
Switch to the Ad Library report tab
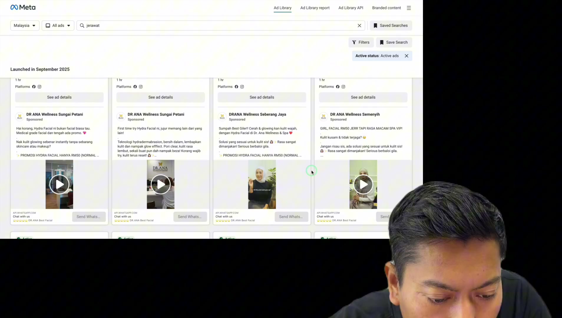315,8
